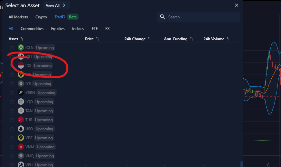Viewport: 281px width, 167px height.
Task: Star the IYR asset row
Action: pos(12,83)
